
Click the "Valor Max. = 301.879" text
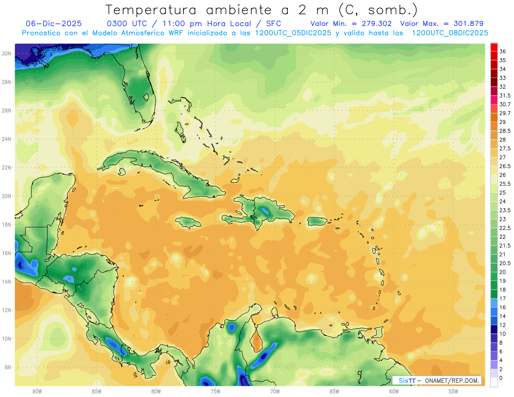442,24
